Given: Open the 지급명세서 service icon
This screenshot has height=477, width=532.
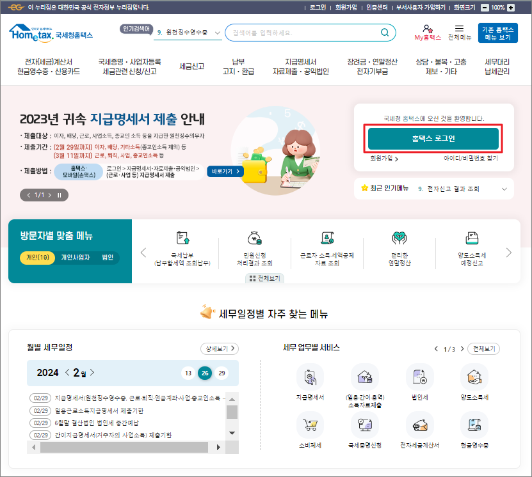Looking at the screenshot, I should 310,380.
